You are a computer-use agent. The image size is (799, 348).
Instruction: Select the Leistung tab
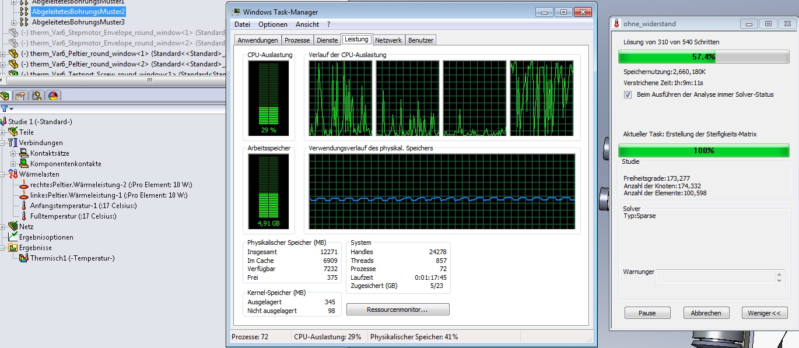click(x=356, y=39)
